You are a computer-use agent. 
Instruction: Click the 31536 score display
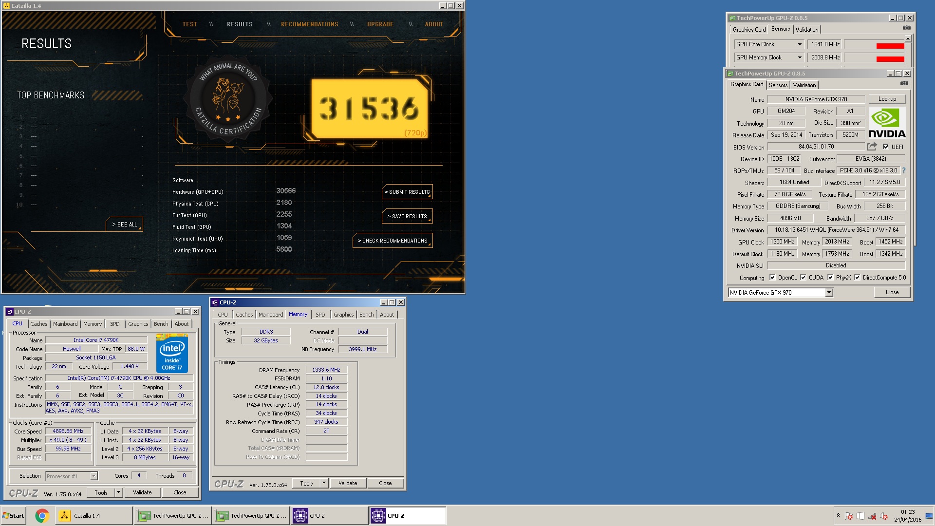pyautogui.click(x=369, y=109)
